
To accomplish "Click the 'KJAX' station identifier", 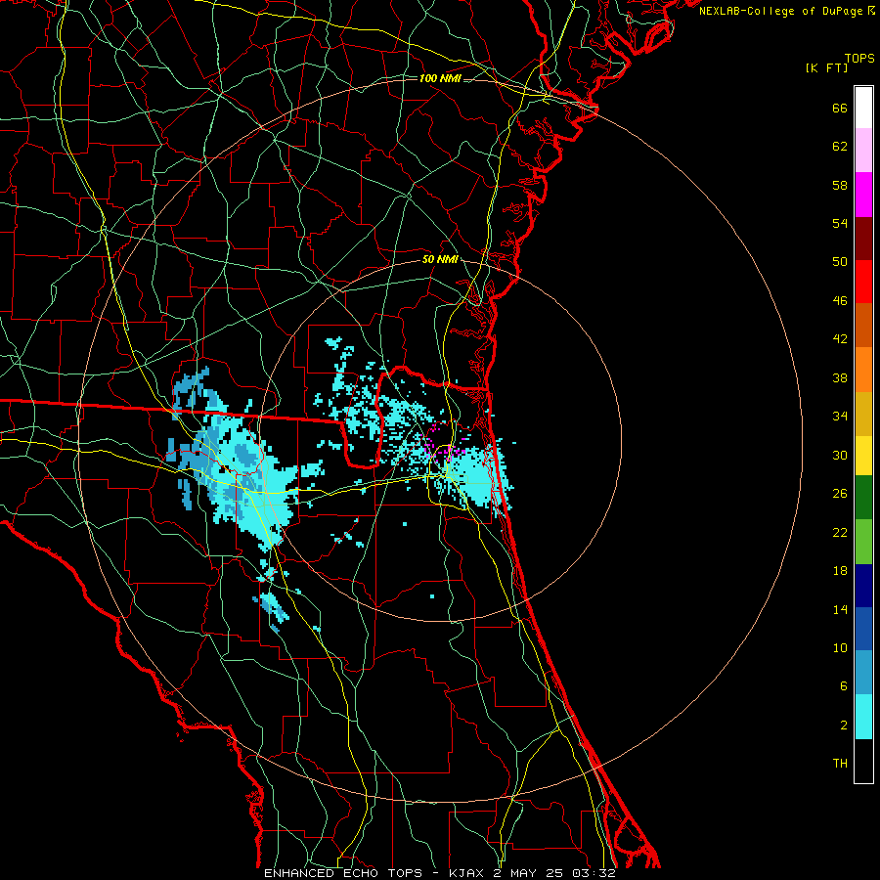I will [467, 873].
